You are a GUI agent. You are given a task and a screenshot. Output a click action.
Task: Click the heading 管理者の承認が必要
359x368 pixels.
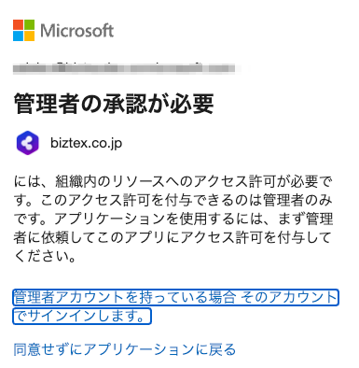(x=114, y=104)
